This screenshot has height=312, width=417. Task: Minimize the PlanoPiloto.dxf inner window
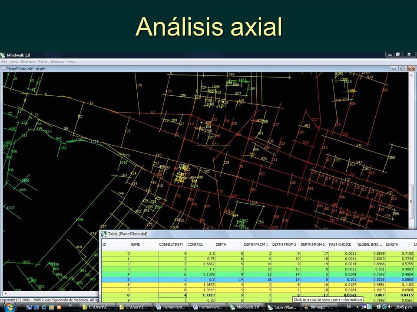pyautogui.click(x=394, y=69)
